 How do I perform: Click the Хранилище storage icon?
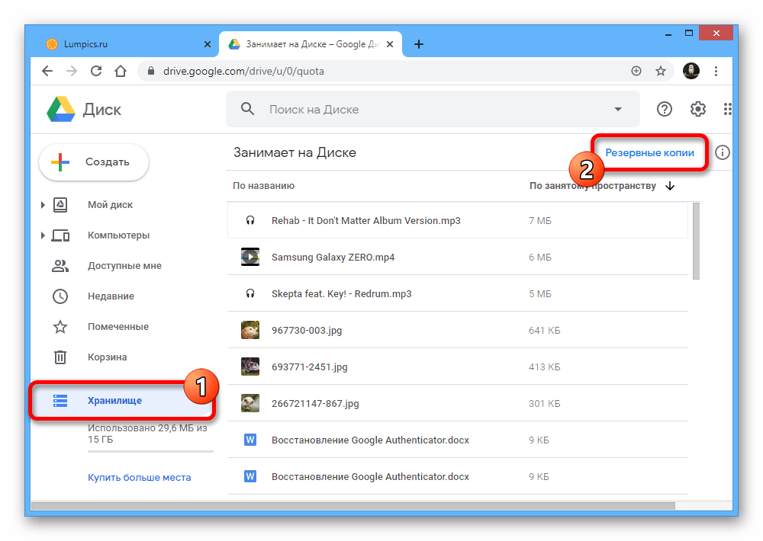(60, 401)
